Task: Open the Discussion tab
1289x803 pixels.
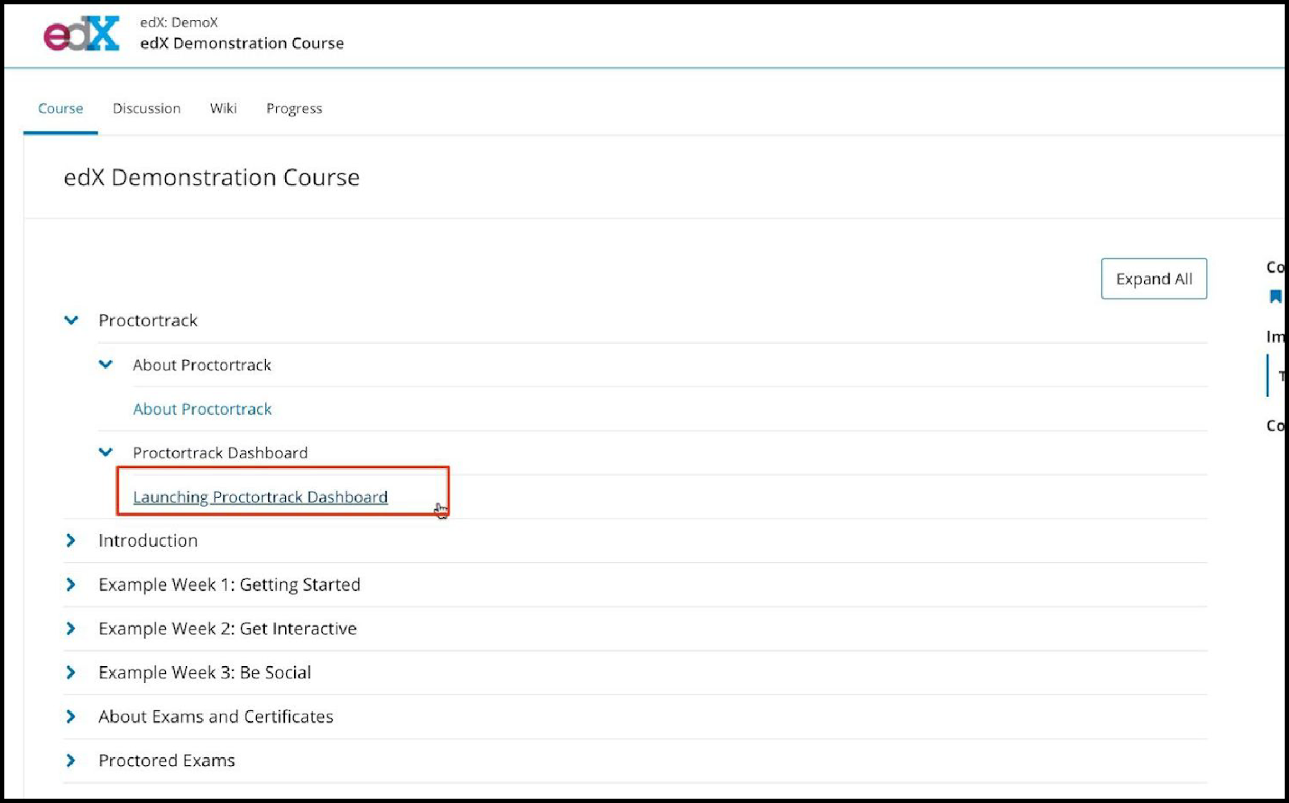Action: [x=147, y=108]
